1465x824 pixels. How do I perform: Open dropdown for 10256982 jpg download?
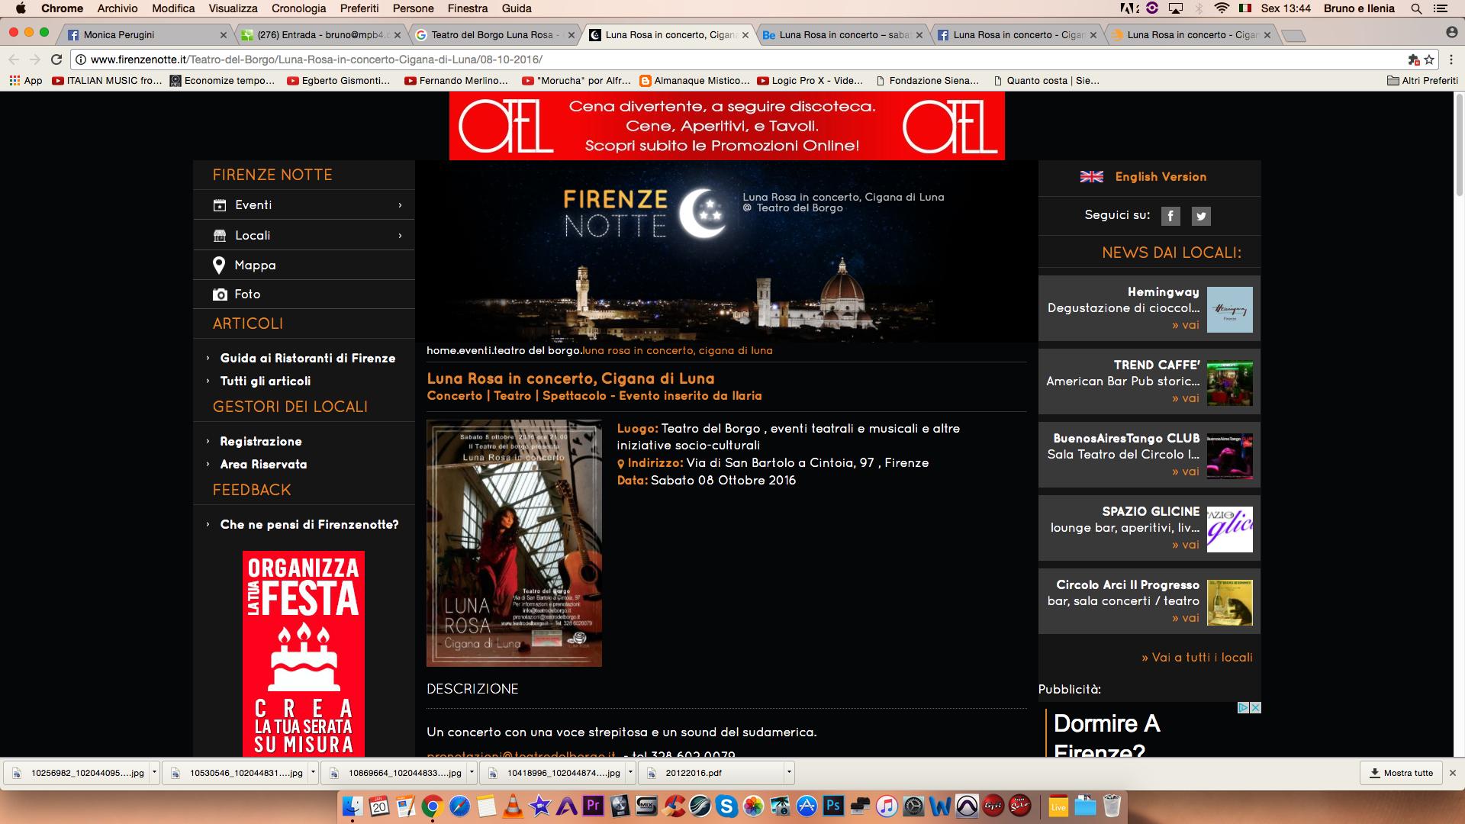pyautogui.click(x=154, y=773)
